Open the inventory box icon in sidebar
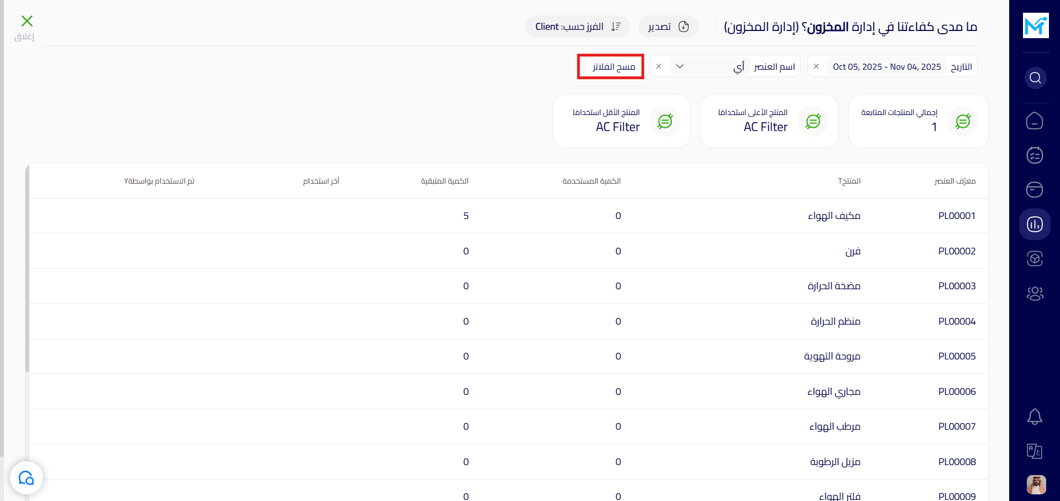Screen dimensions: 1060x501 point(1035,258)
